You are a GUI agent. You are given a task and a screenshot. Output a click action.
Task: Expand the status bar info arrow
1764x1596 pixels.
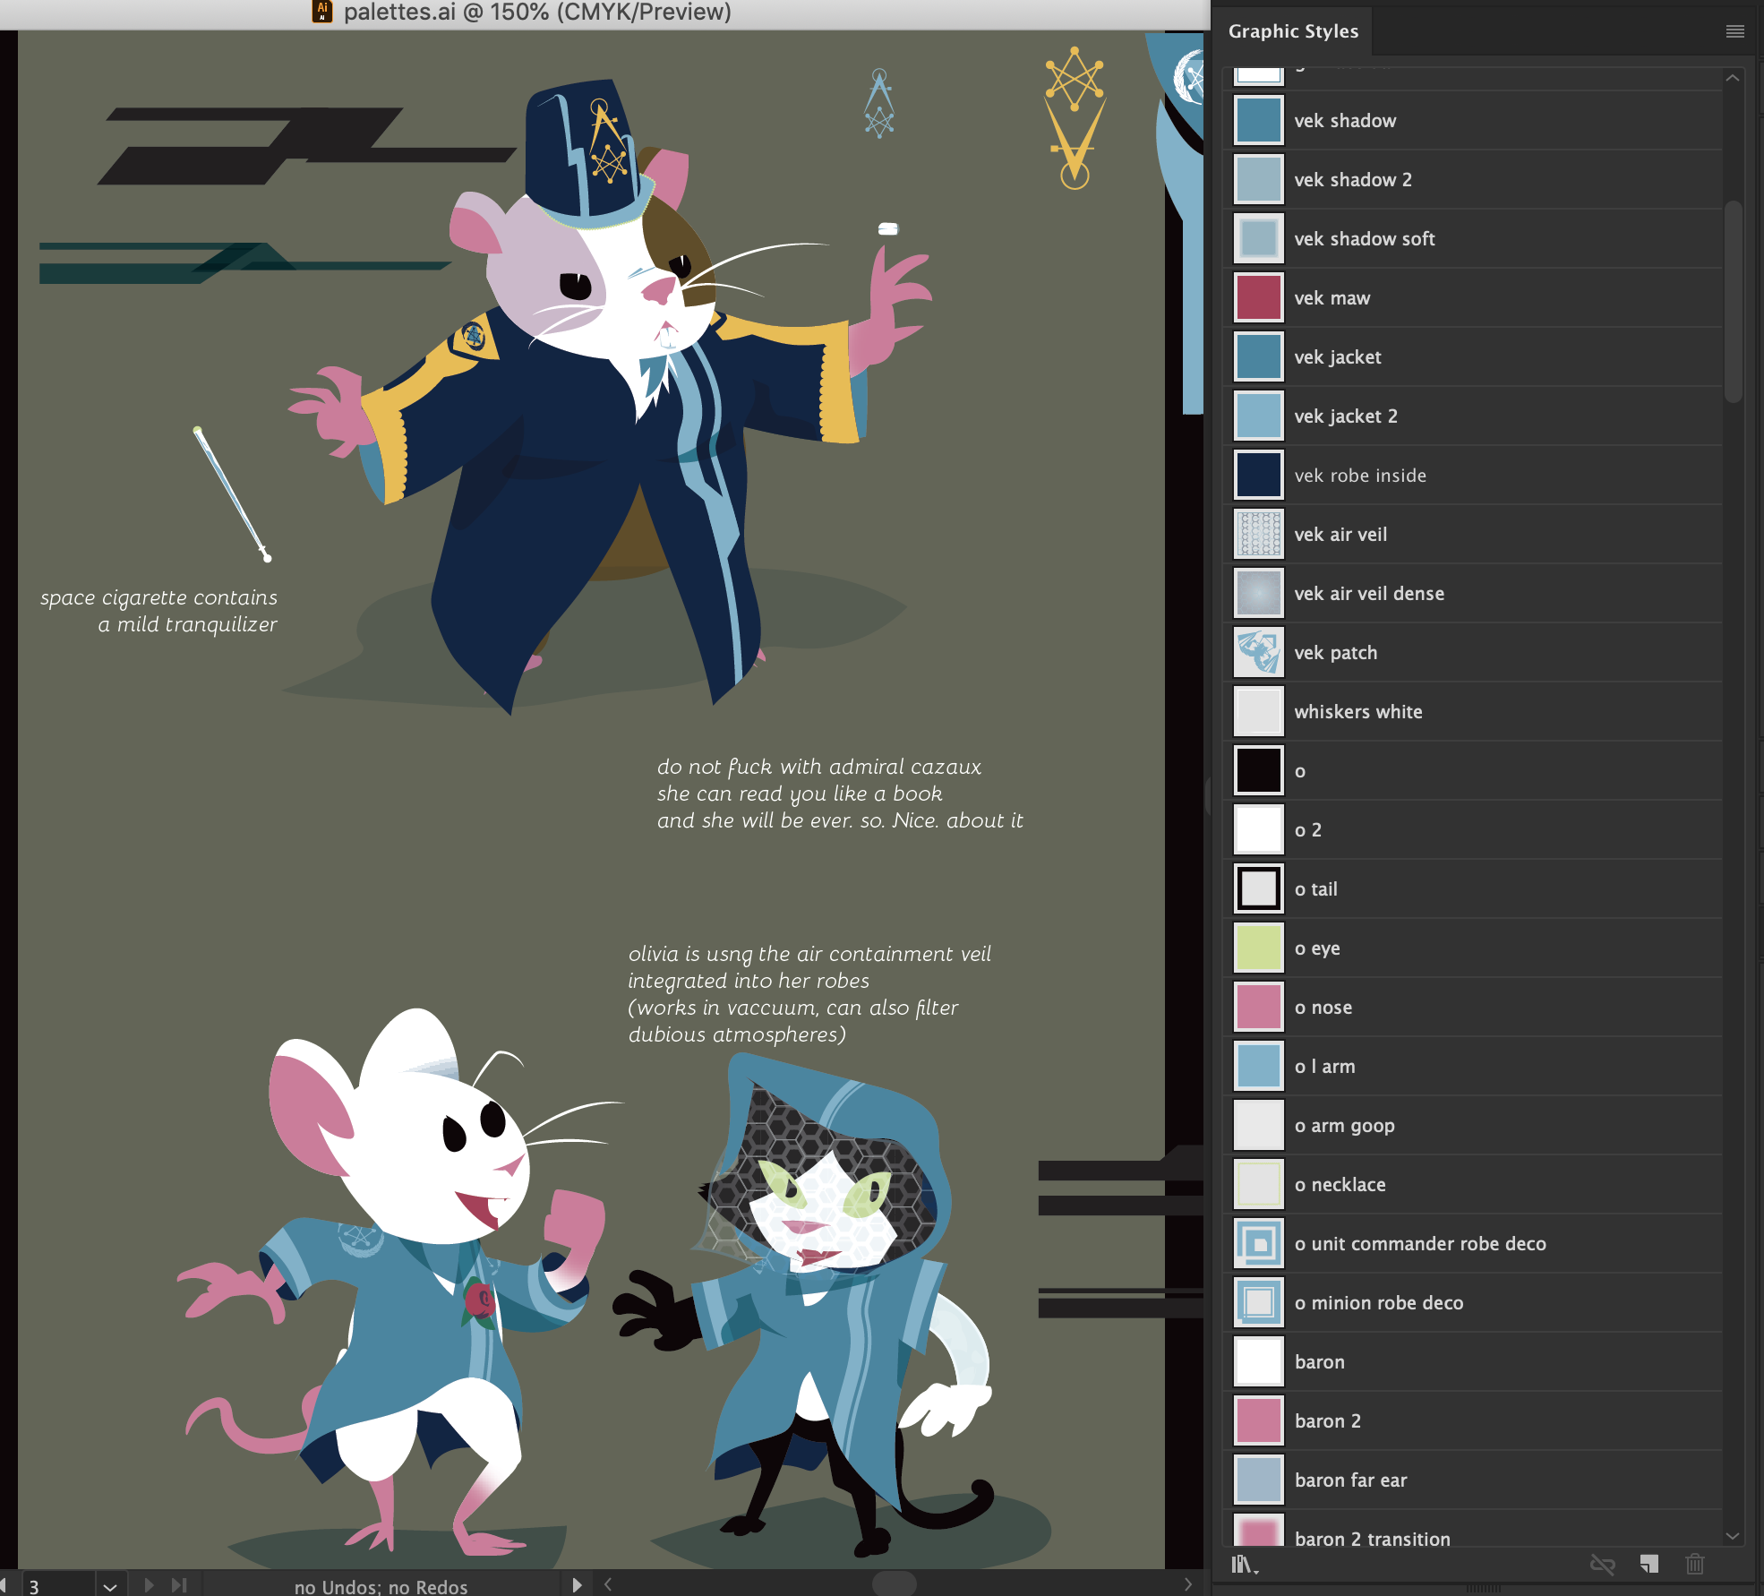(x=577, y=1585)
